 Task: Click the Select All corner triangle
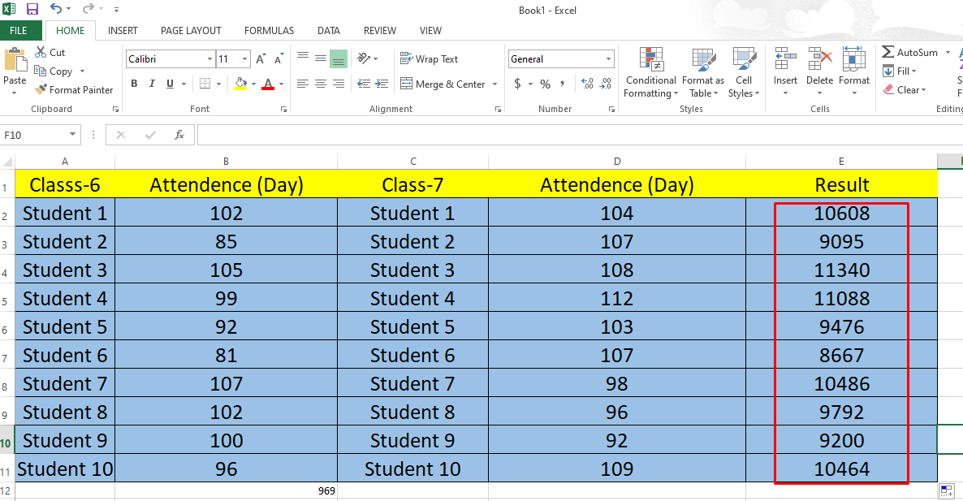pos(7,162)
